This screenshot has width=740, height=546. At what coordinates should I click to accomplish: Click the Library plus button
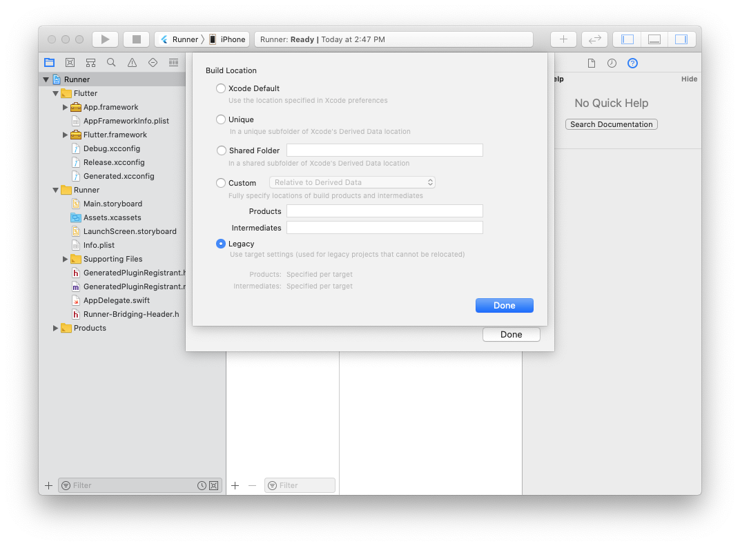tap(563, 39)
